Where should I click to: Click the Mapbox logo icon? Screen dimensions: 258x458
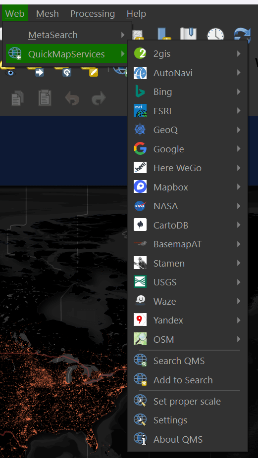coord(140,187)
